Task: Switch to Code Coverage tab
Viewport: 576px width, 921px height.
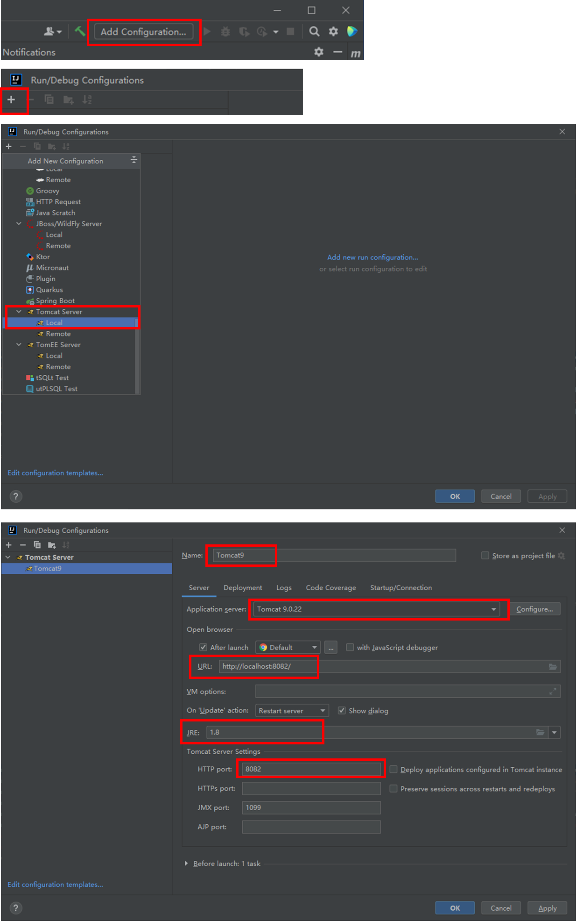Action: [331, 587]
